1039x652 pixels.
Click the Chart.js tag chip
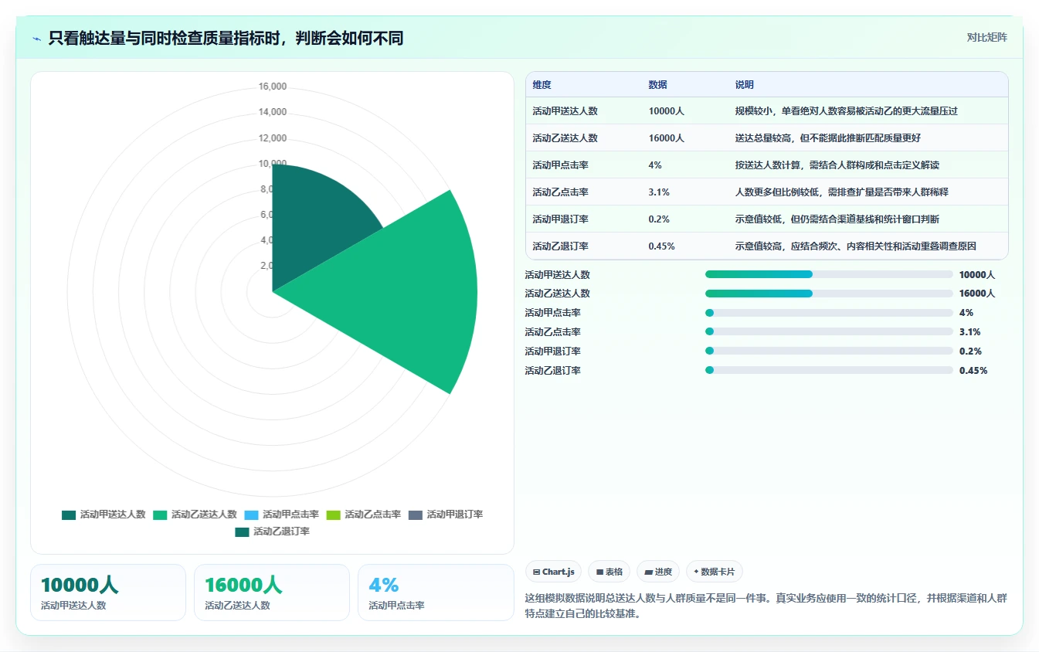[x=554, y=572]
